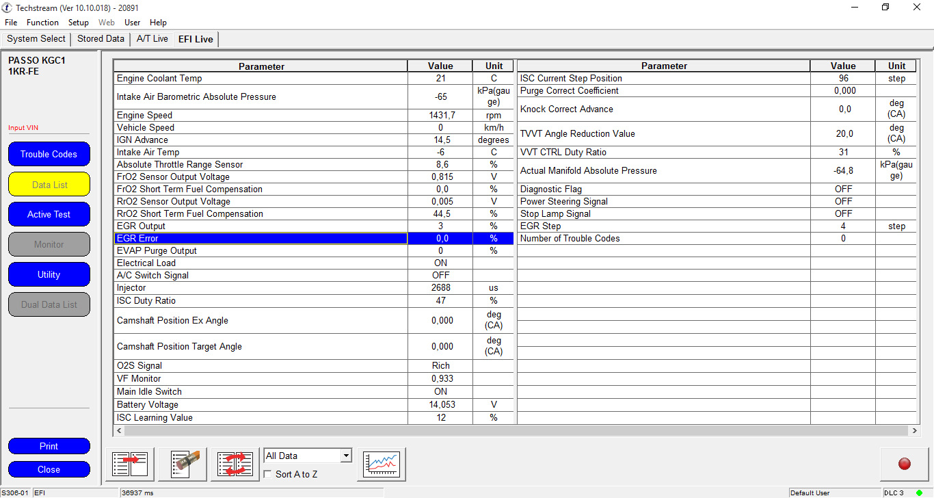
Task: Select the VF Monitor row
Action: [x=313, y=379]
